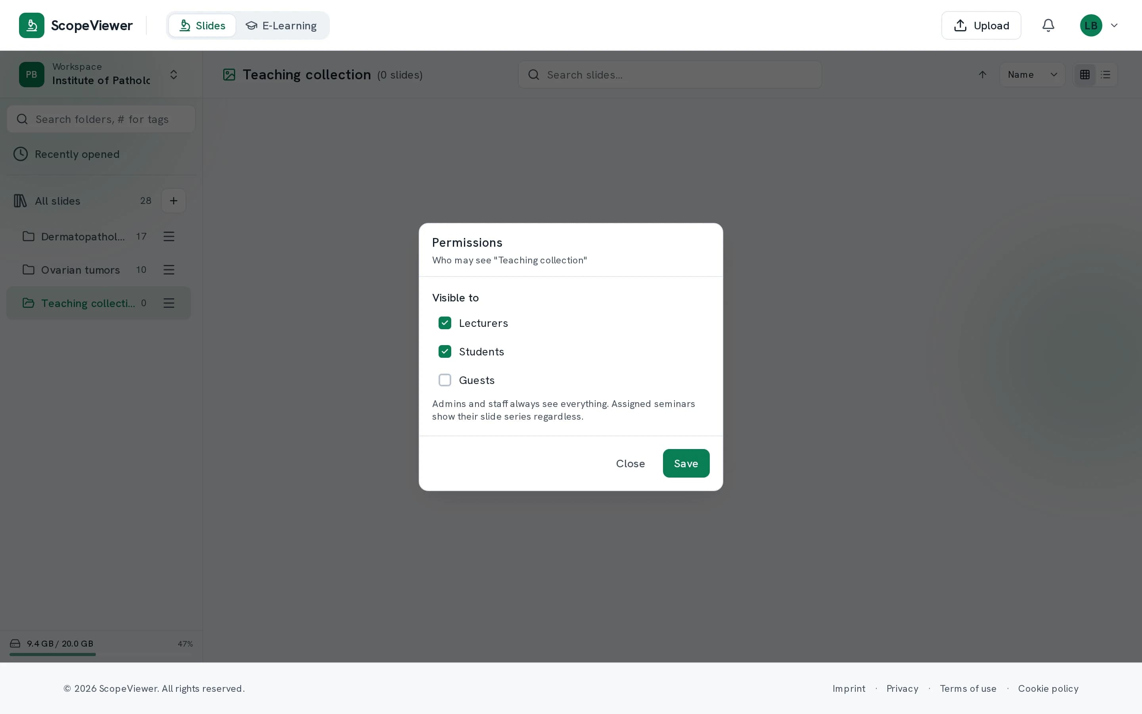Viewport: 1142px width, 714px height.
Task: Open Recently opened list
Action: (101, 154)
